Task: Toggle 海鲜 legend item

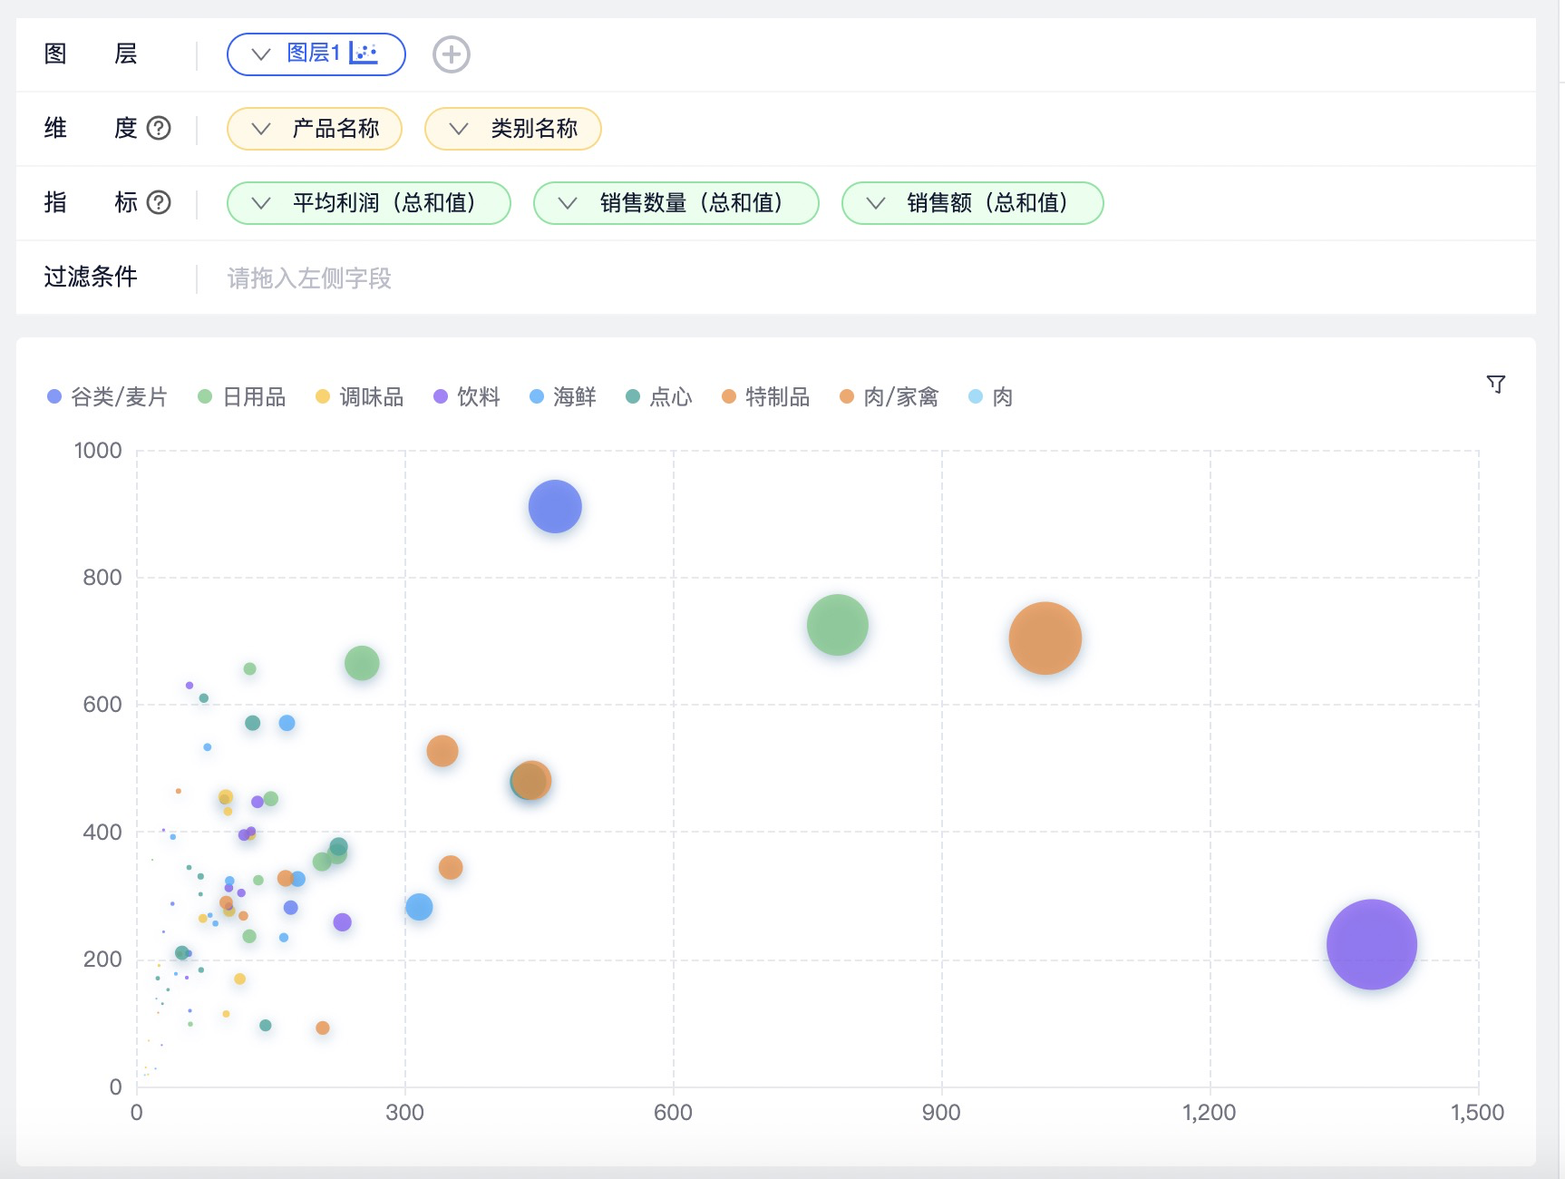Action: pos(563,397)
